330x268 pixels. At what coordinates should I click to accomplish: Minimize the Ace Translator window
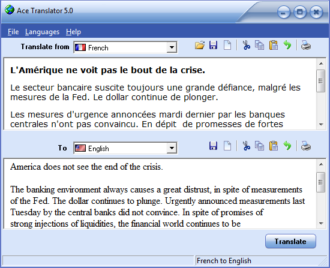[283, 12]
